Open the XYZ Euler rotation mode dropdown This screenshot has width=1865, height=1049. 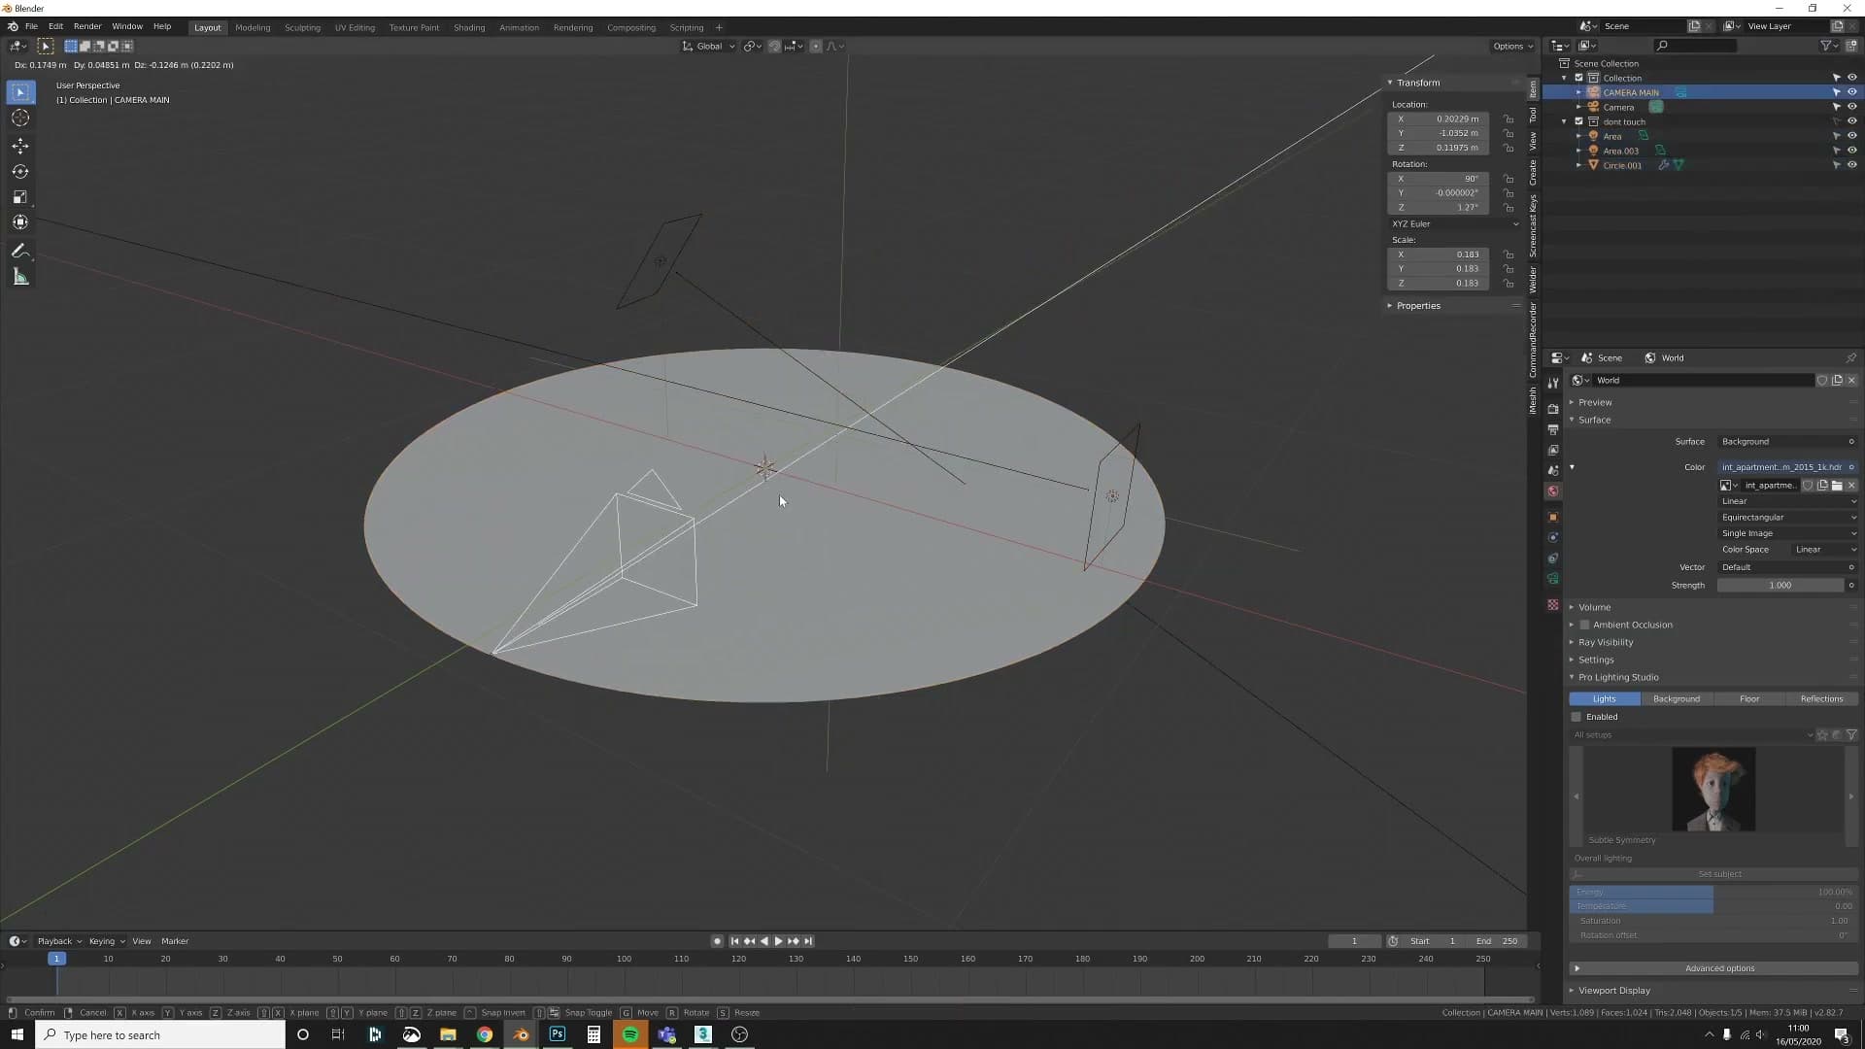1454,223
